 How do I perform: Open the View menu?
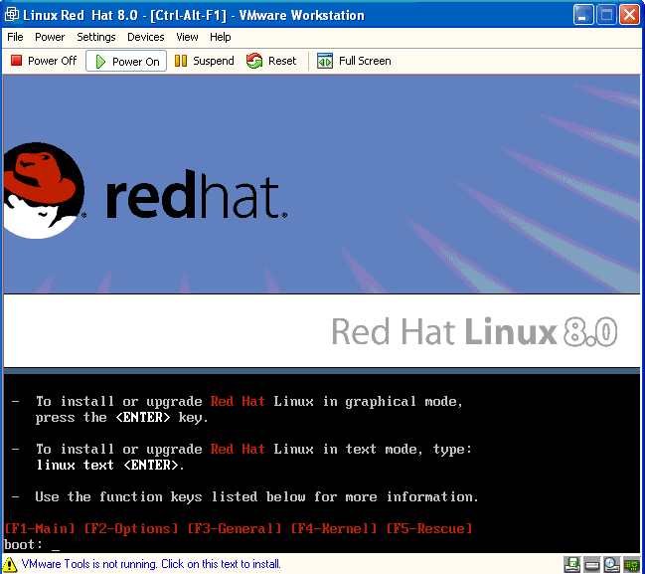pos(187,37)
